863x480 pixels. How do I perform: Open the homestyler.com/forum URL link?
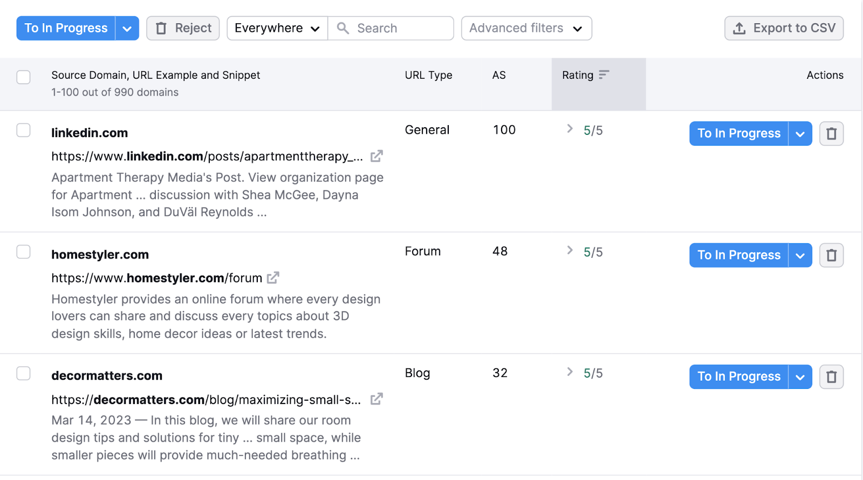coord(156,278)
